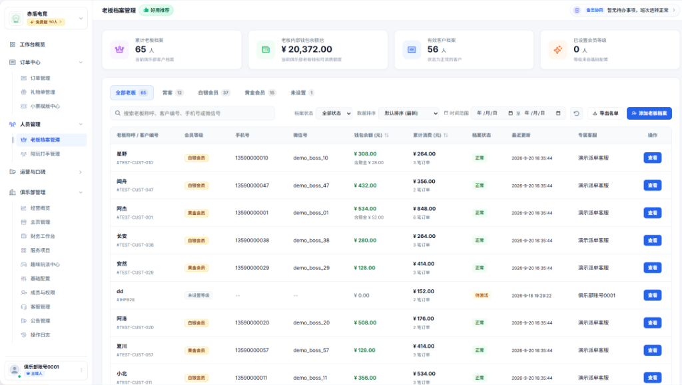The image size is (682, 385).
Task: Open 成员与权限 page
Action: [43, 293]
